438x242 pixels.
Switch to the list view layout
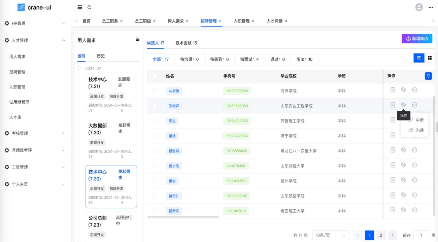419,58
